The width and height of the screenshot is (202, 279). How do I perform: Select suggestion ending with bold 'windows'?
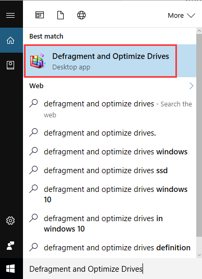coord(110,152)
